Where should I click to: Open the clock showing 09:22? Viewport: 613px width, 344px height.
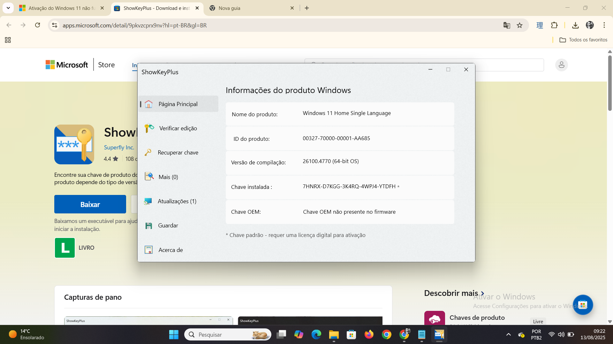tap(593, 334)
